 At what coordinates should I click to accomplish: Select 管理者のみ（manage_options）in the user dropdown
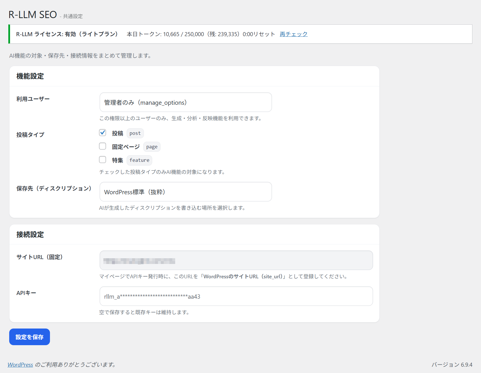[x=186, y=102]
